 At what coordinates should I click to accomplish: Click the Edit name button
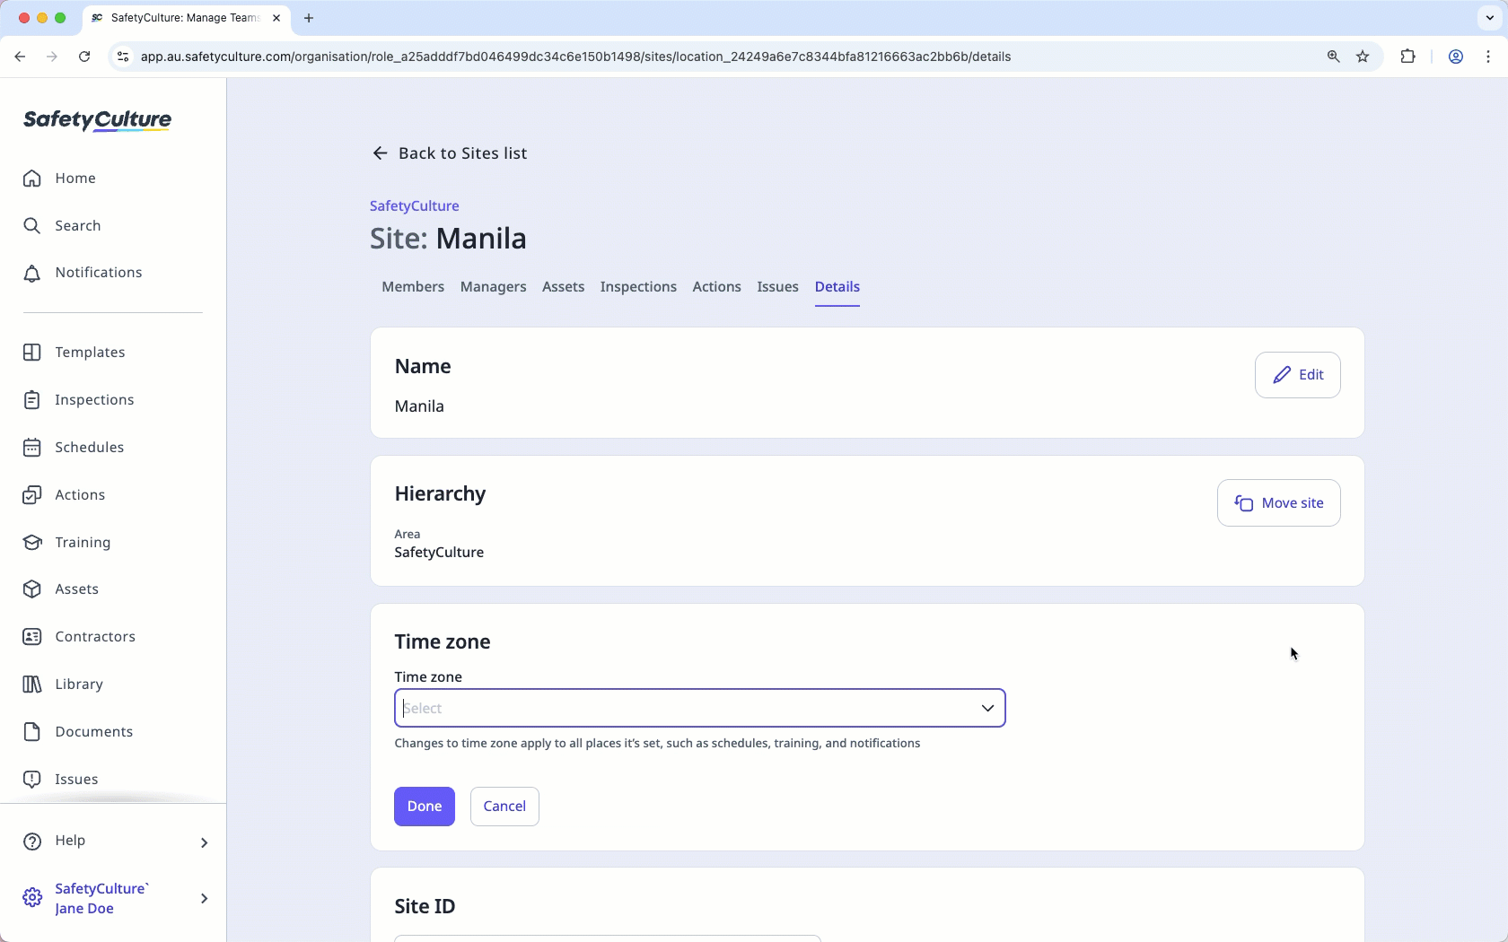pyautogui.click(x=1298, y=375)
